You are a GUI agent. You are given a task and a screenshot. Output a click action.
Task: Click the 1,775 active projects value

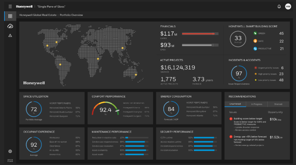168,79
